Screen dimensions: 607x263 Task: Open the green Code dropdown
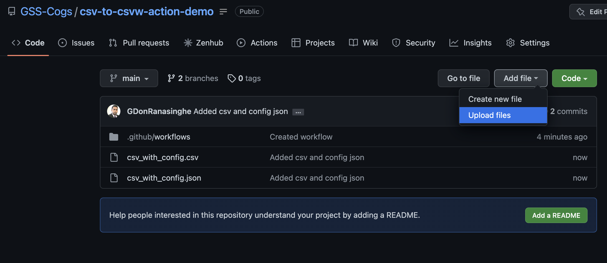574,78
